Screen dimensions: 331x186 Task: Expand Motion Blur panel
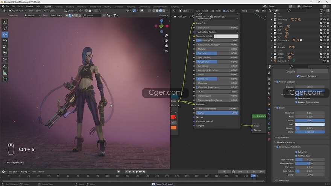click(284, 180)
